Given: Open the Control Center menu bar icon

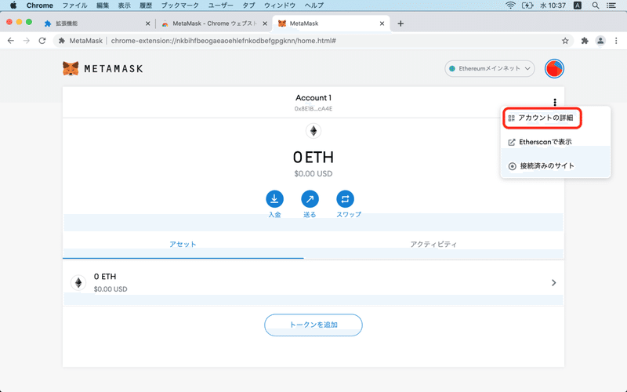Looking at the screenshot, I should [611, 5].
